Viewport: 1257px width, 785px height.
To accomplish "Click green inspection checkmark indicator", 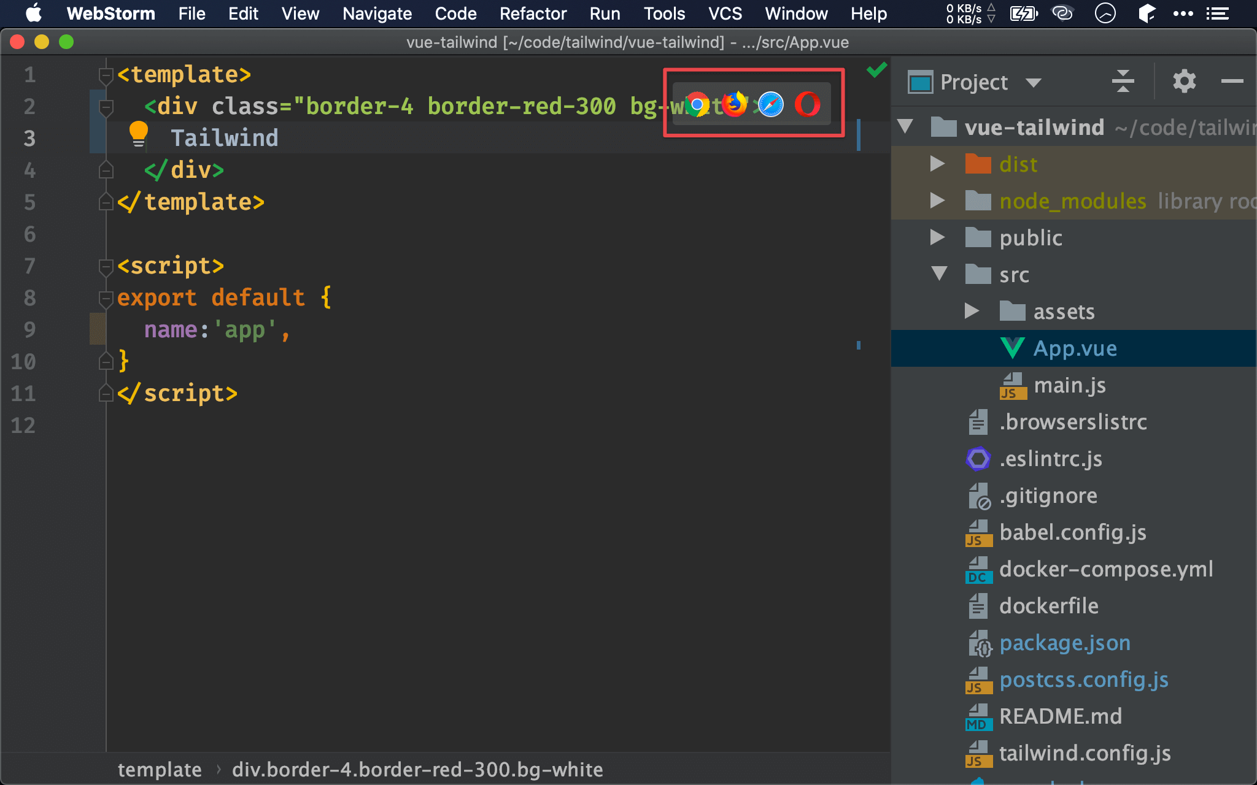I will 876,70.
